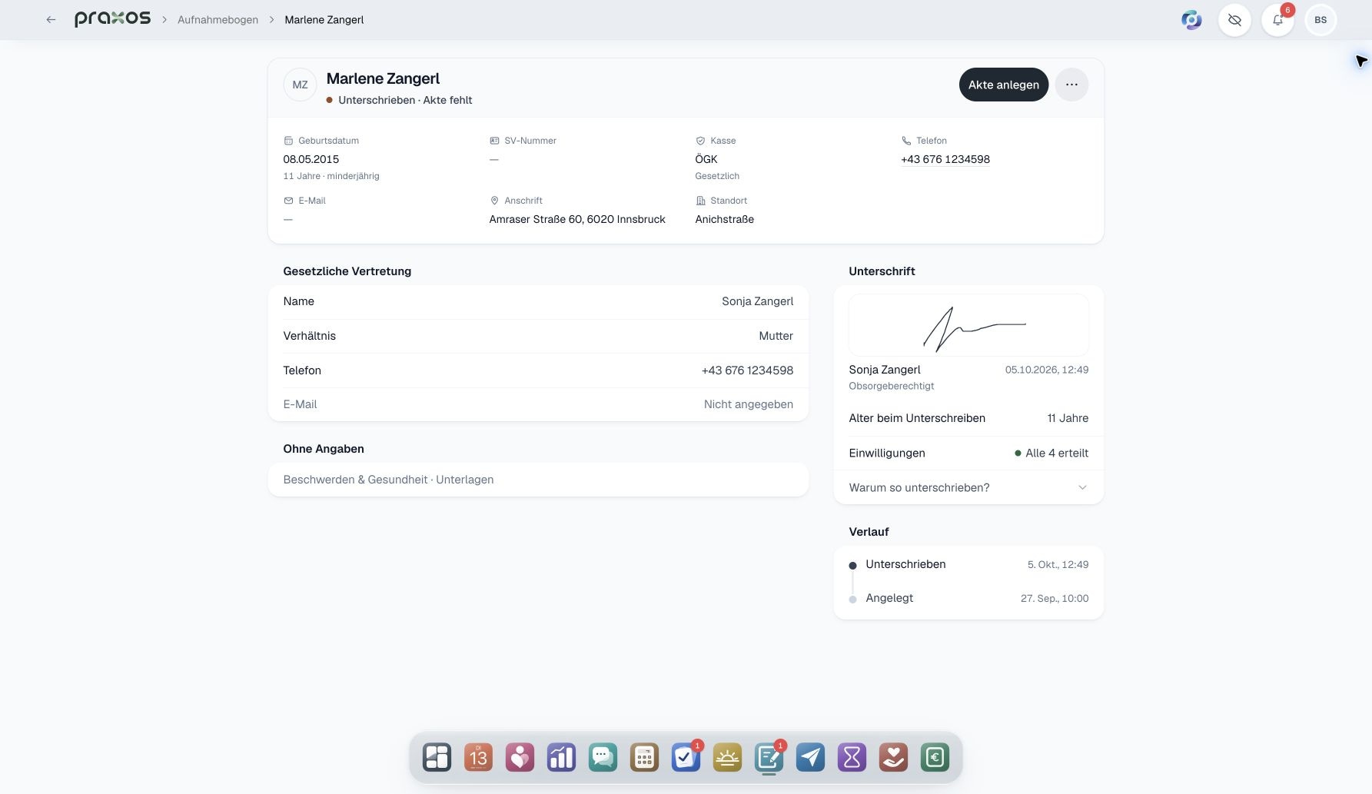This screenshot has height=794, width=1372.
Task: Open the calculator app in dock
Action: click(x=644, y=758)
